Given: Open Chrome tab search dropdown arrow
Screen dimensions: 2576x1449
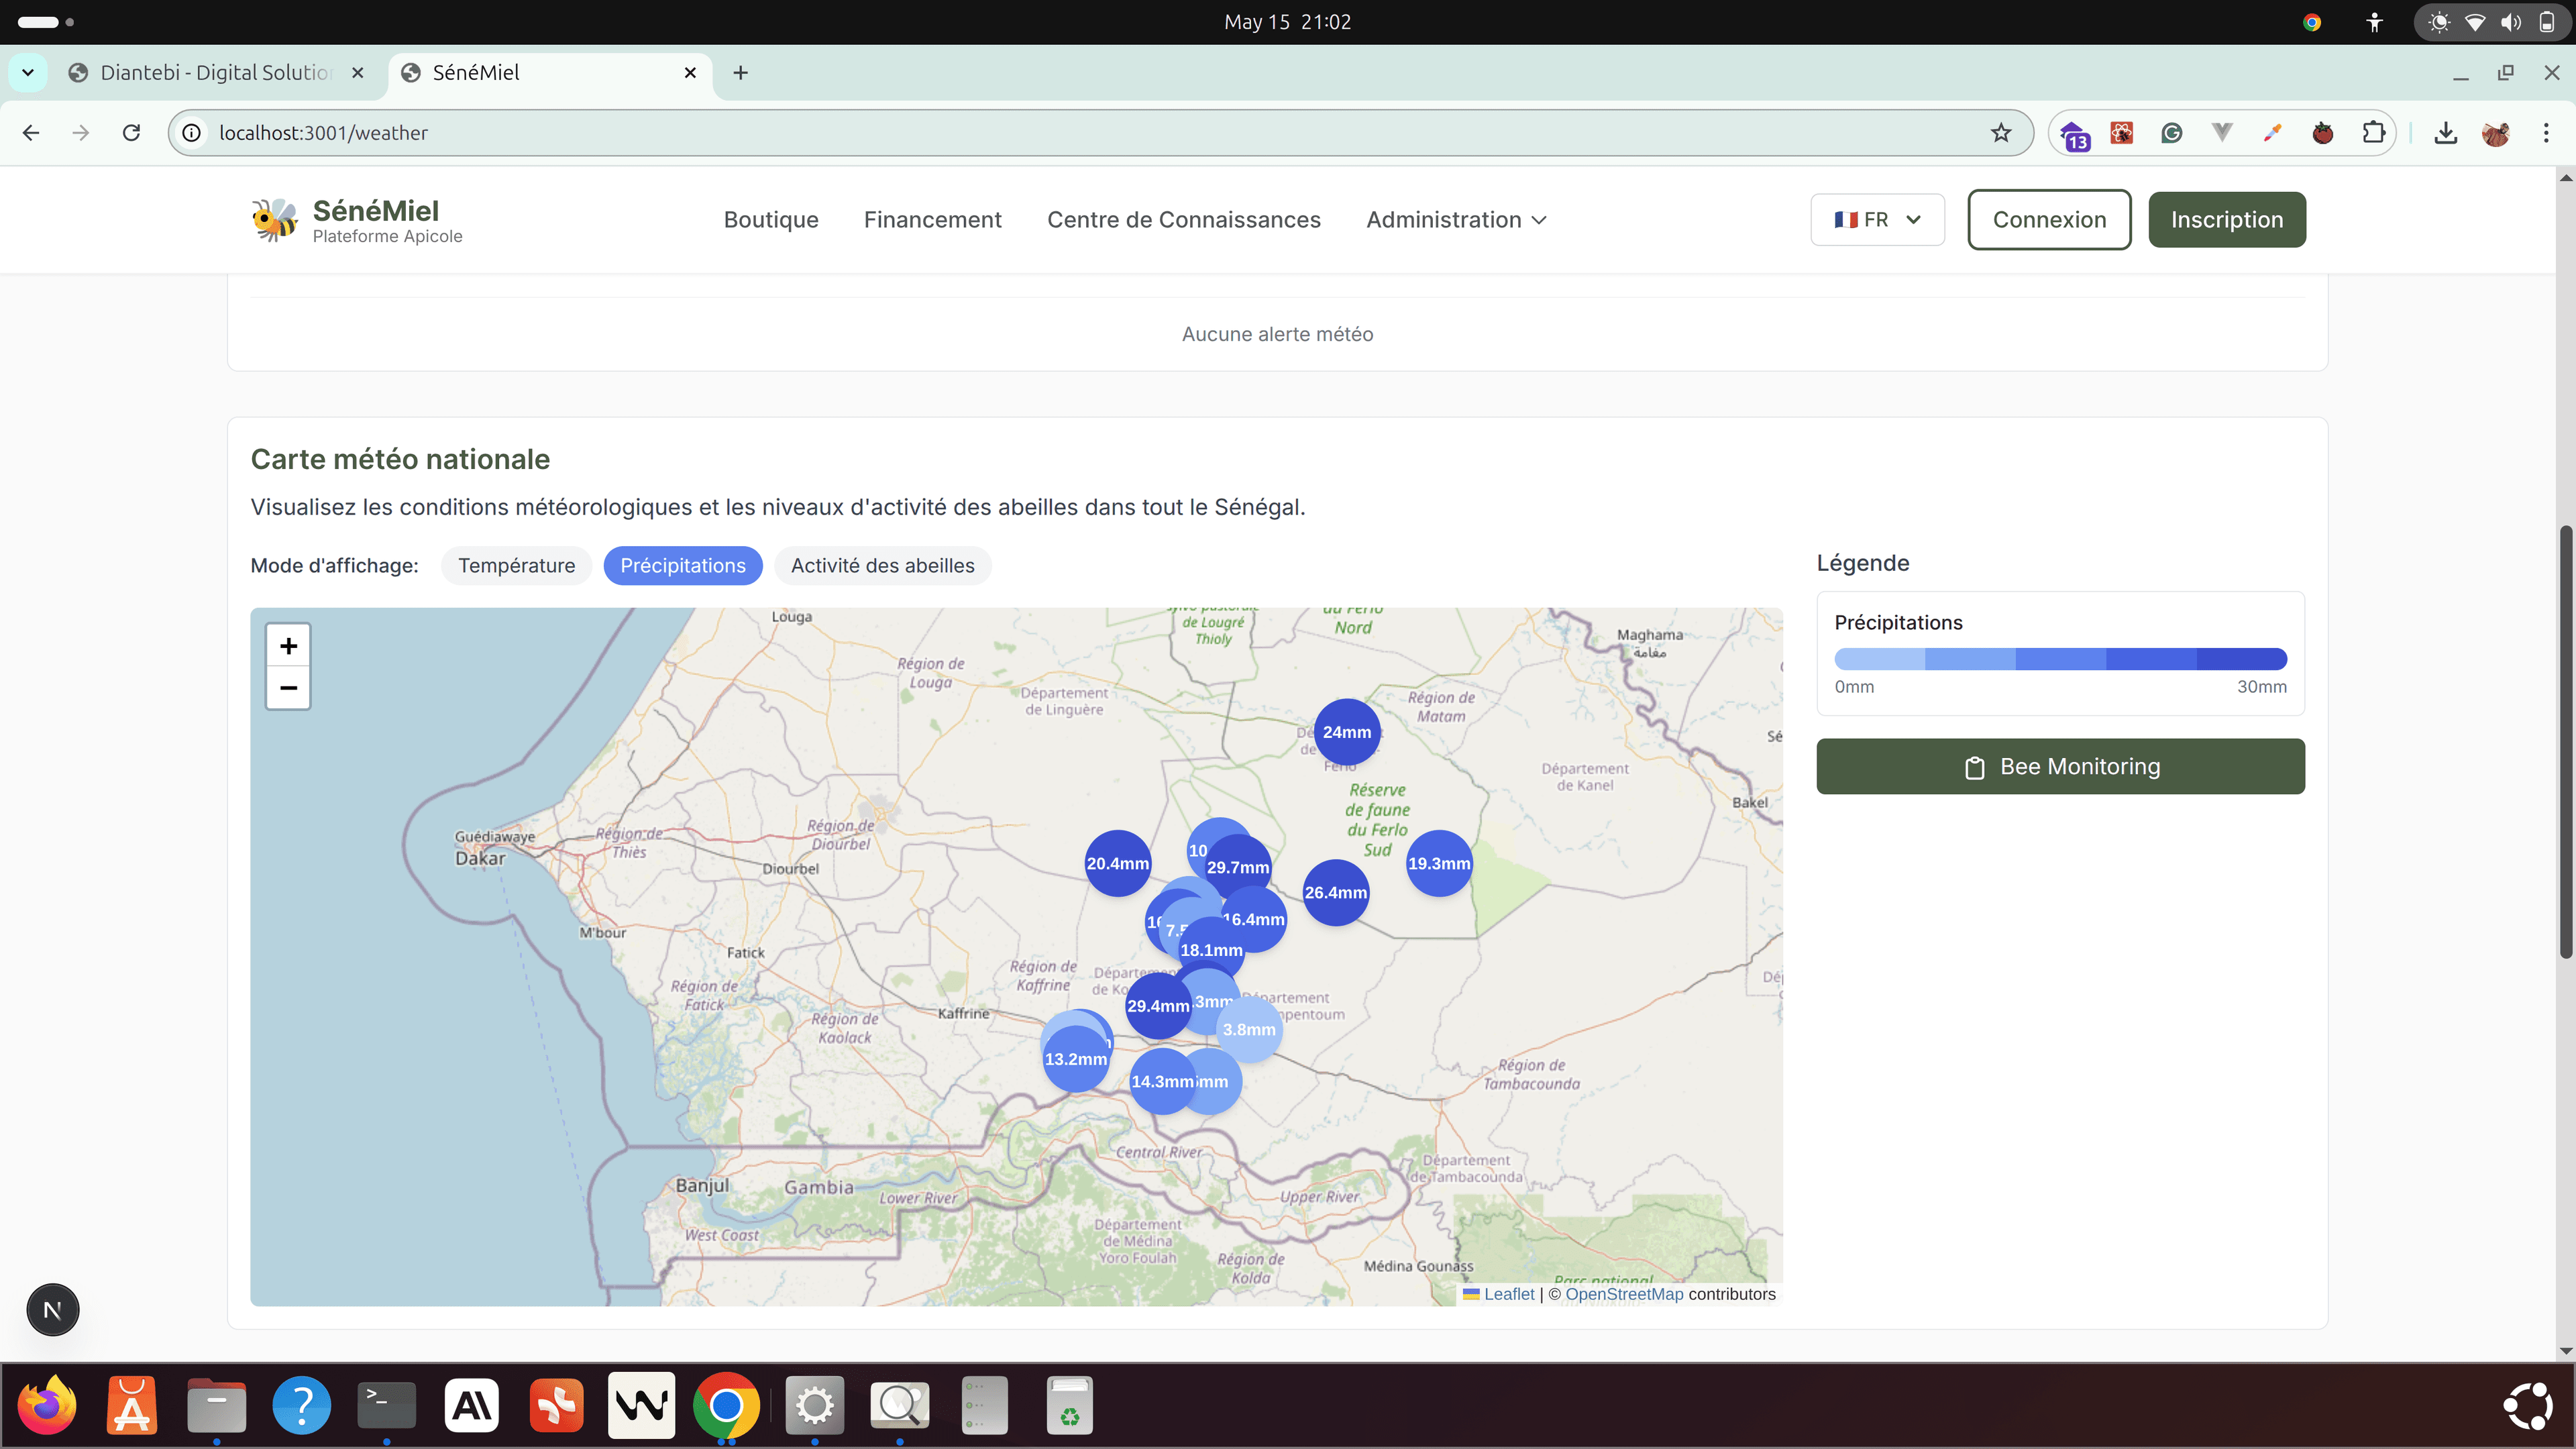Looking at the screenshot, I should (x=28, y=73).
